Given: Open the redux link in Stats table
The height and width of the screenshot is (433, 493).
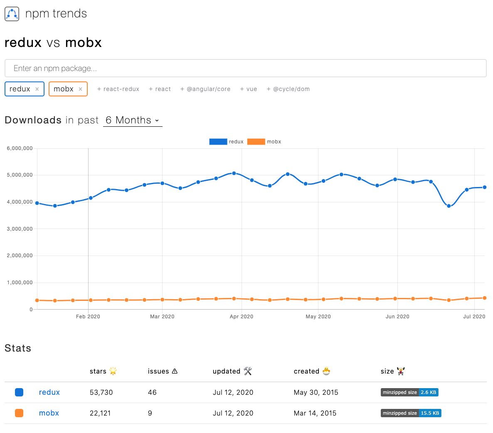Looking at the screenshot, I should coord(49,392).
